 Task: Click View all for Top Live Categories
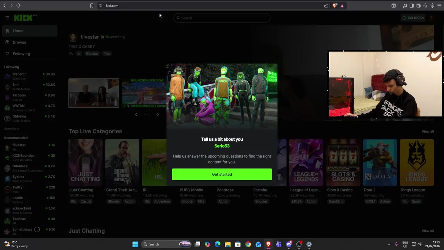(428, 132)
